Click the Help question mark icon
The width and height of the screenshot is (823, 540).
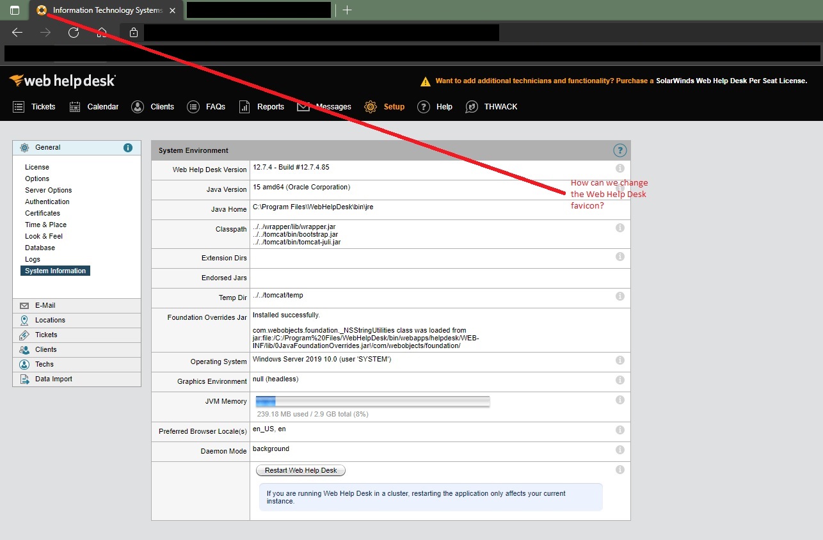tap(423, 107)
